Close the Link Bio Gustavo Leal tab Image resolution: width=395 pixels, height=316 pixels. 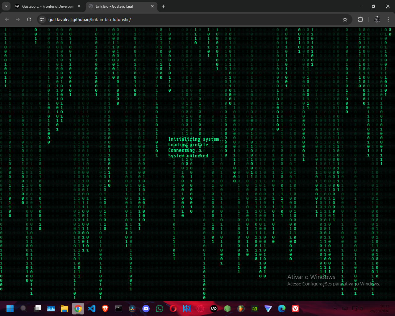[152, 6]
